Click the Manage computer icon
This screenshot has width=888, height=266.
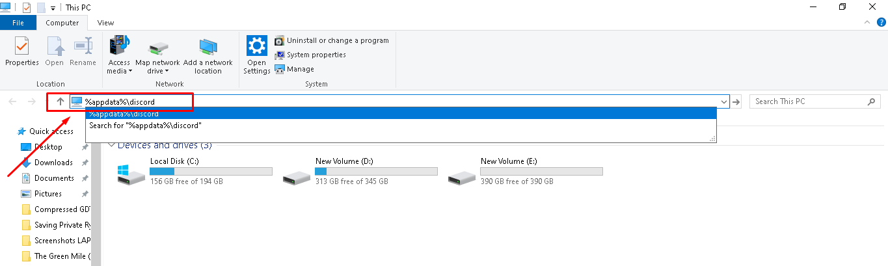[280, 69]
